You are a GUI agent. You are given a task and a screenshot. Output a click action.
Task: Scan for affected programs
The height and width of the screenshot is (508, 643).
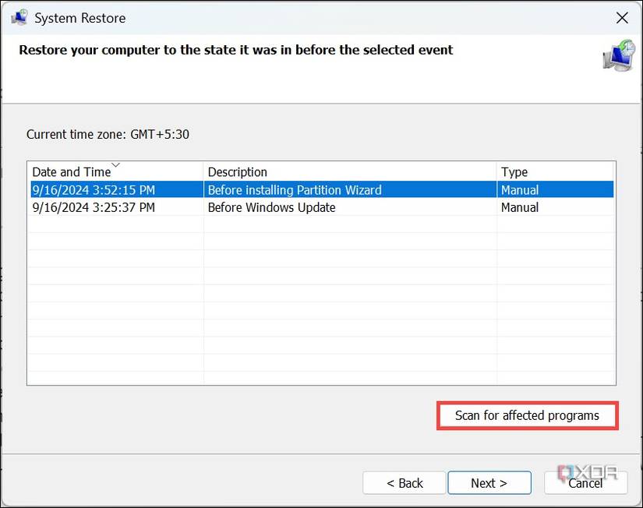pyautogui.click(x=528, y=415)
